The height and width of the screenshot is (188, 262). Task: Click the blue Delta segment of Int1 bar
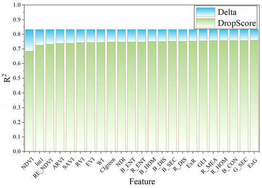click(40, 37)
